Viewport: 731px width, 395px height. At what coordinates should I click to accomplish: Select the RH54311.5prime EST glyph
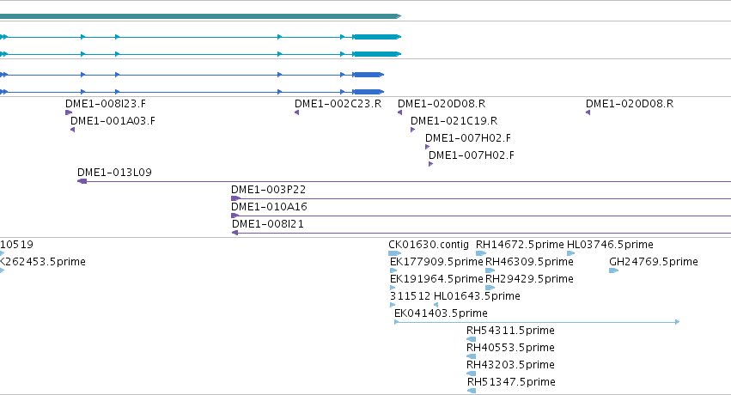click(471, 339)
